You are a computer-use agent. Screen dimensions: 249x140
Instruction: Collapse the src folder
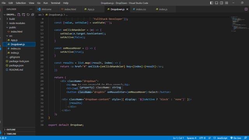[11, 36]
